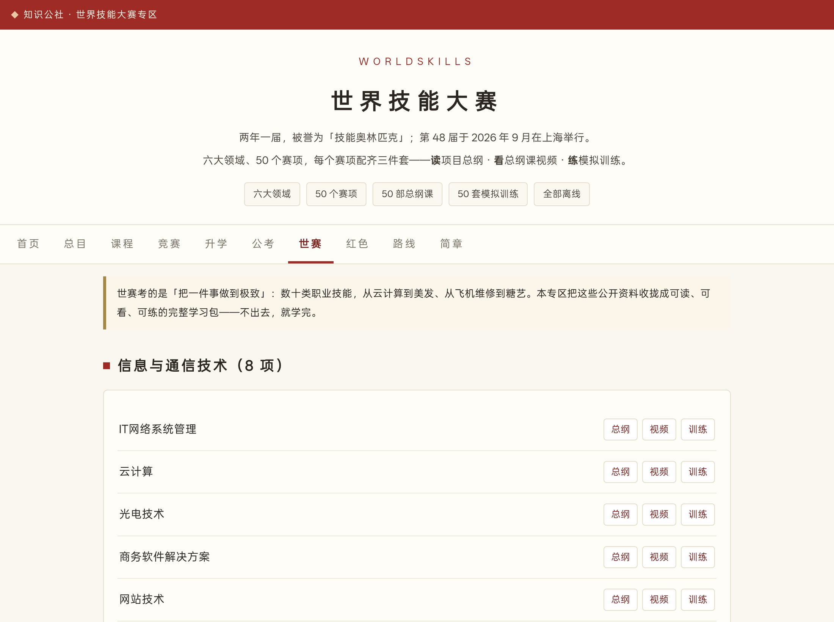Start 训练 for 云计算
Viewport: 834px width, 622px height.
pos(698,472)
